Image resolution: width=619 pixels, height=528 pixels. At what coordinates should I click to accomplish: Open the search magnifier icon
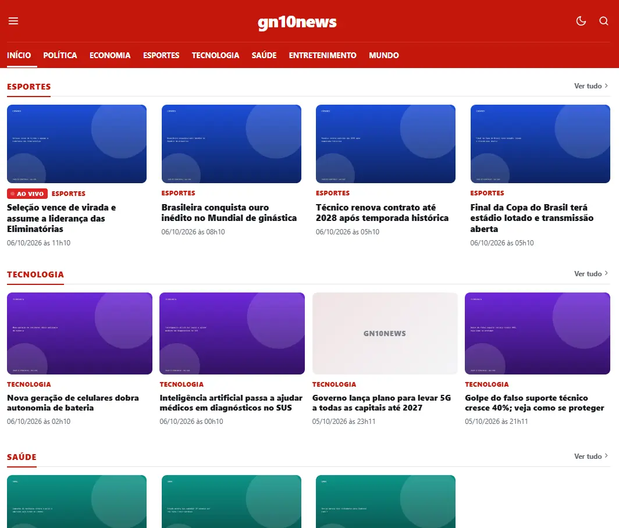[x=604, y=21]
